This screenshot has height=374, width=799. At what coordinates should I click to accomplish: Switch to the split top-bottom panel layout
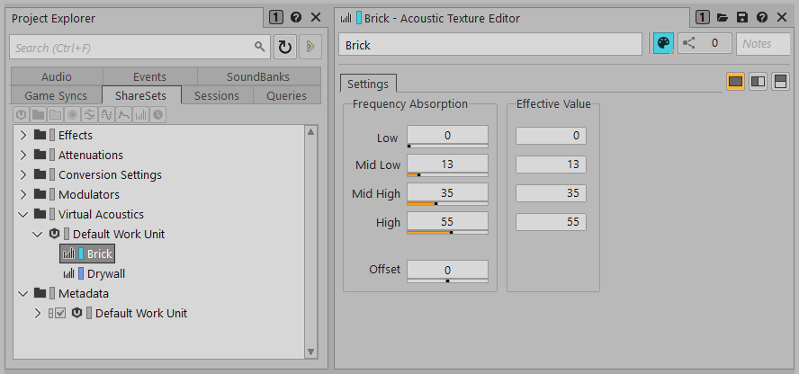[780, 82]
